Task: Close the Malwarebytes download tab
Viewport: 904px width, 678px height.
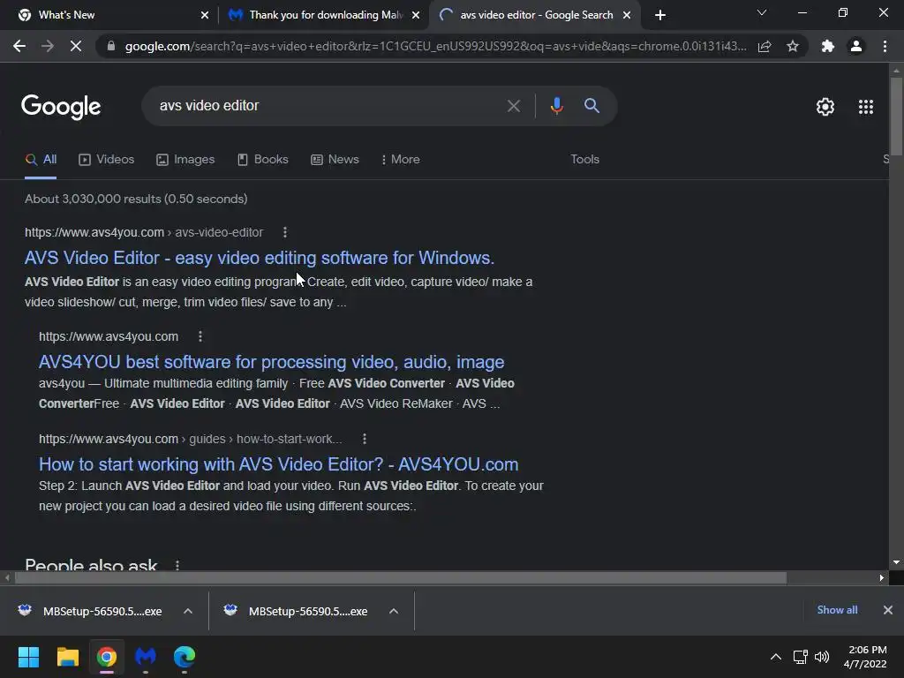Action: click(x=416, y=15)
